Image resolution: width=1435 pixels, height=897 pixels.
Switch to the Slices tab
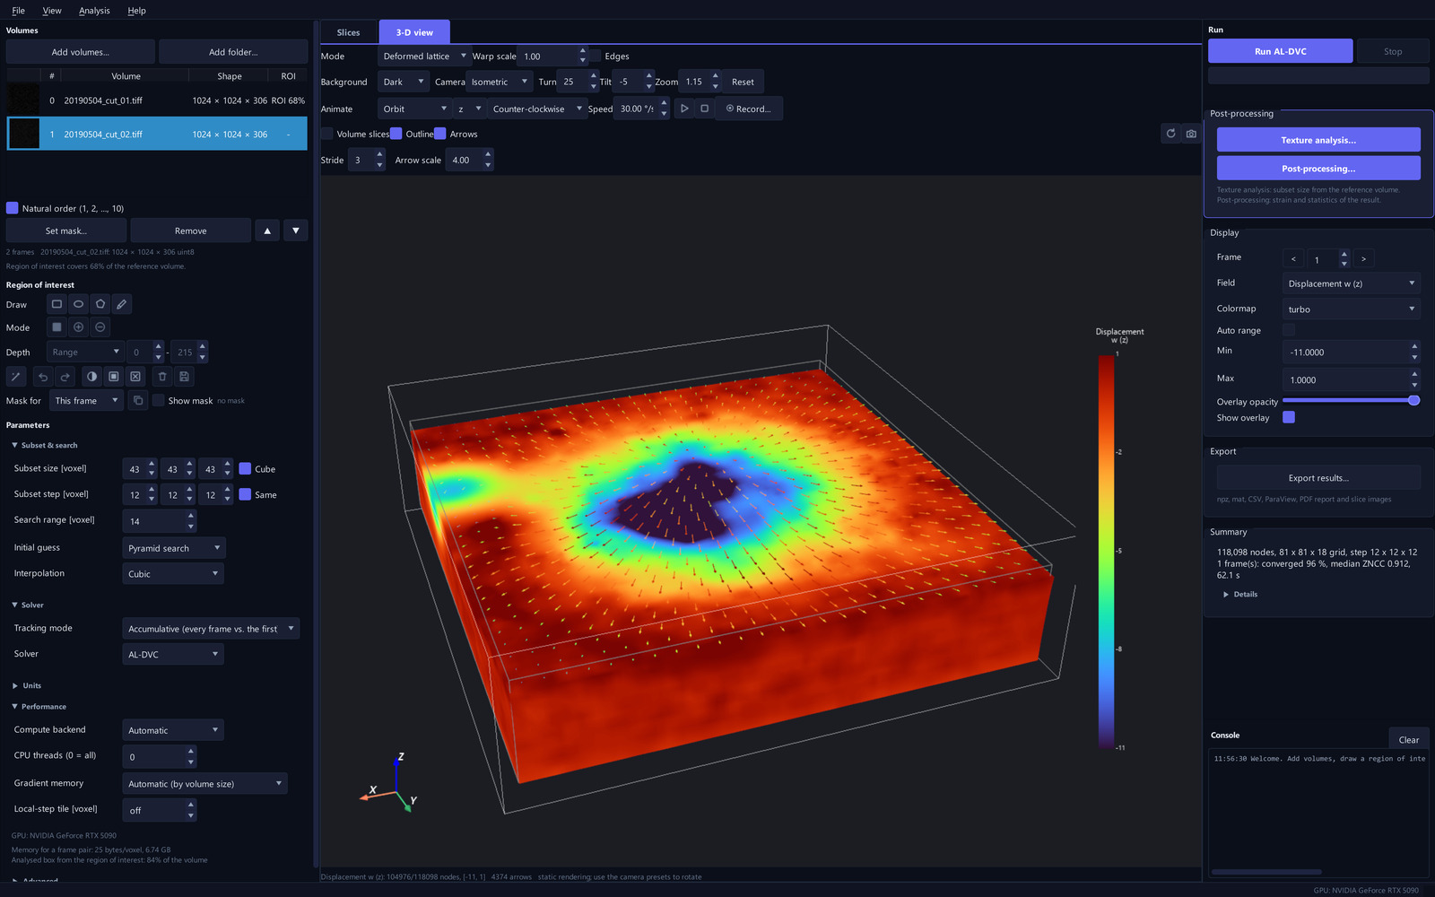[x=348, y=32]
